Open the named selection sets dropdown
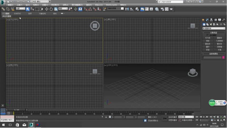This screenshot has height=128, width=227. (115, 8)
